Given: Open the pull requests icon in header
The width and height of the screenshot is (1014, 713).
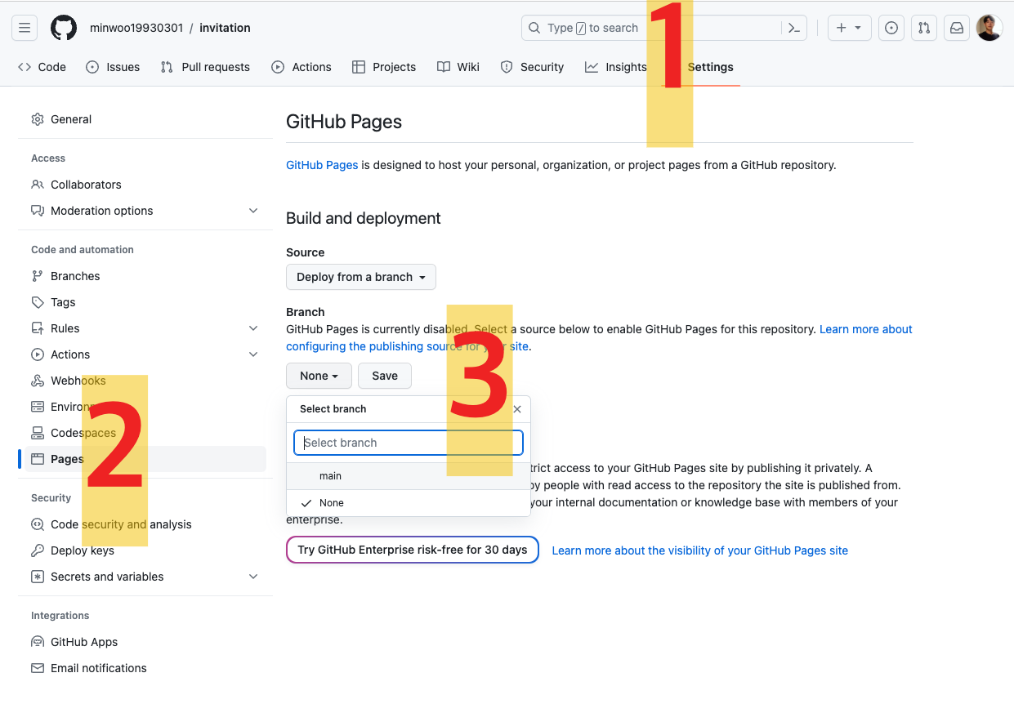Looking at the screenshot, I should click(924, 28).
